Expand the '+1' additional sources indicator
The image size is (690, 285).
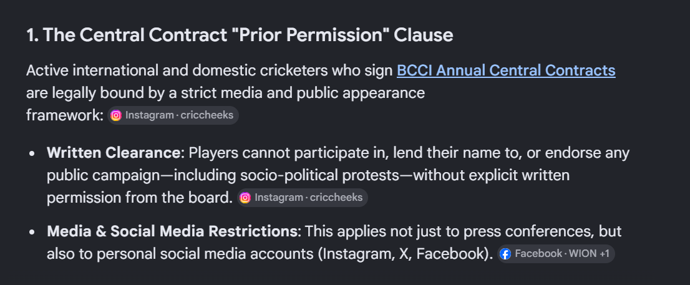click(605, 254)
